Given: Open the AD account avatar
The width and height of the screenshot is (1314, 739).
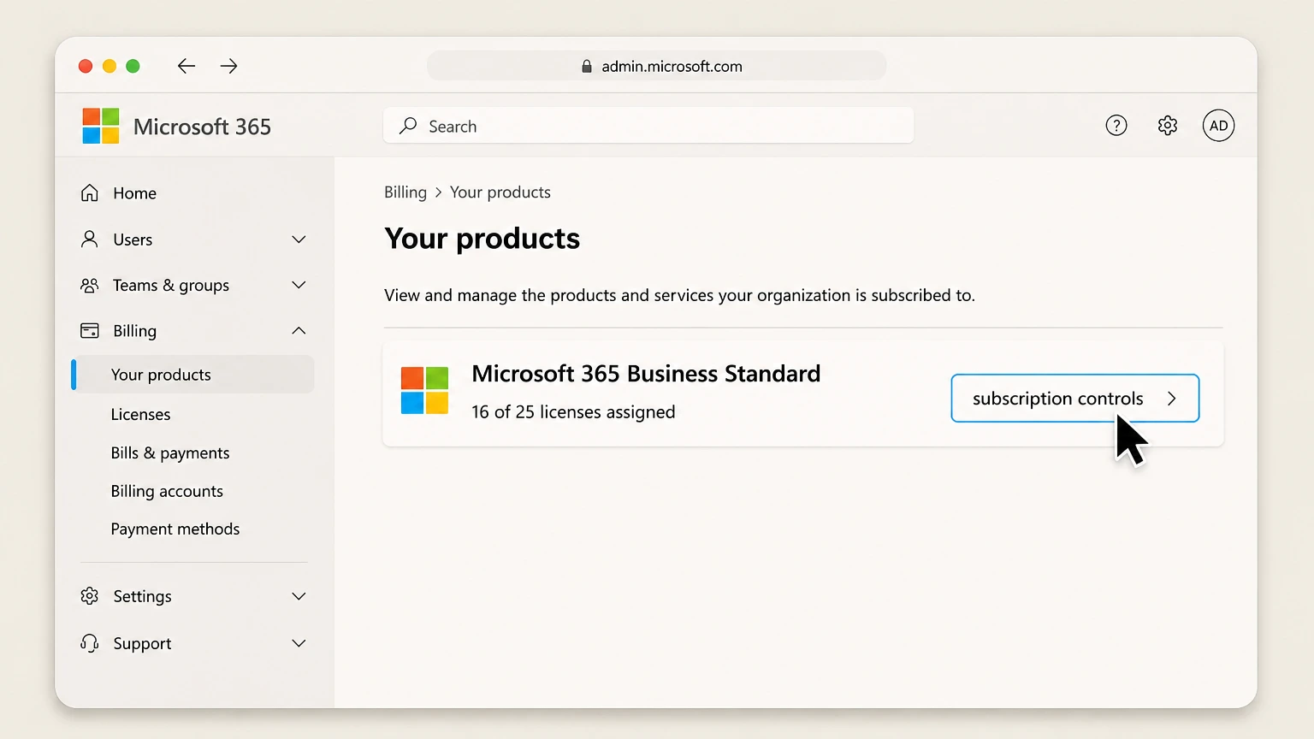Looking at the screenshot, I should [x=1218, y=126].
